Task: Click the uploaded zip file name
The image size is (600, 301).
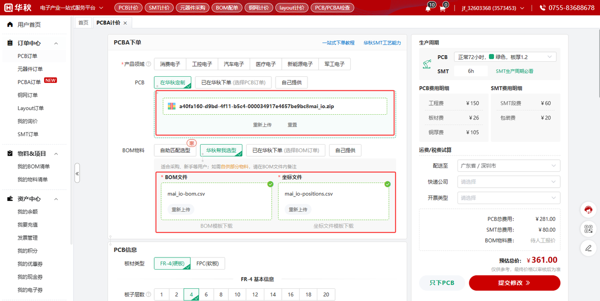Action: click(256, 106)
